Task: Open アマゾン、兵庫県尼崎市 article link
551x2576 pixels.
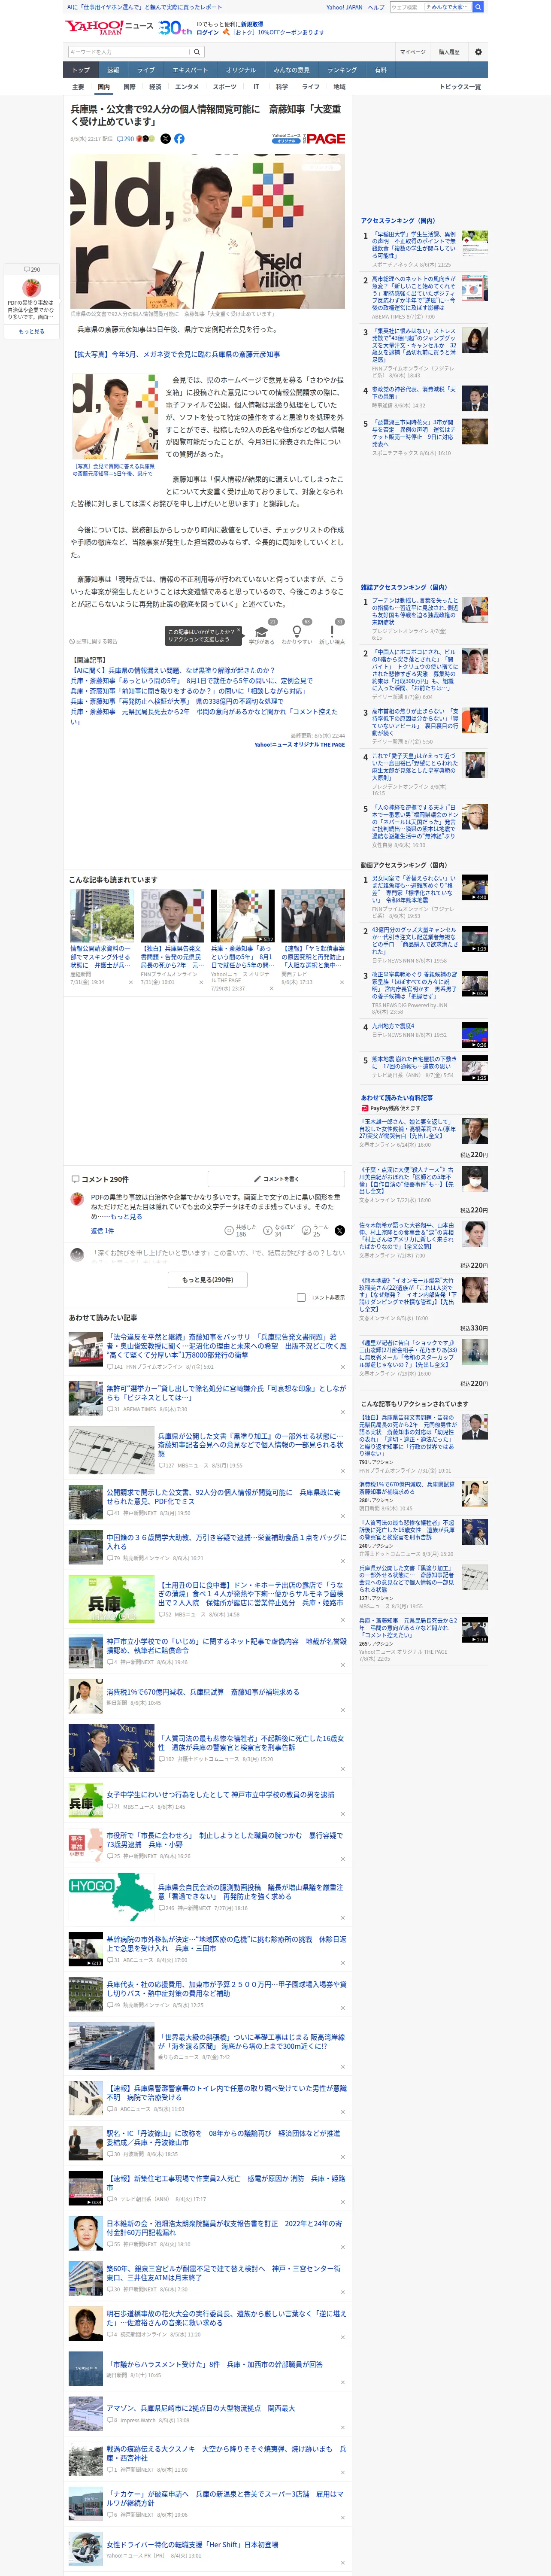Action: click(201, 2408)
